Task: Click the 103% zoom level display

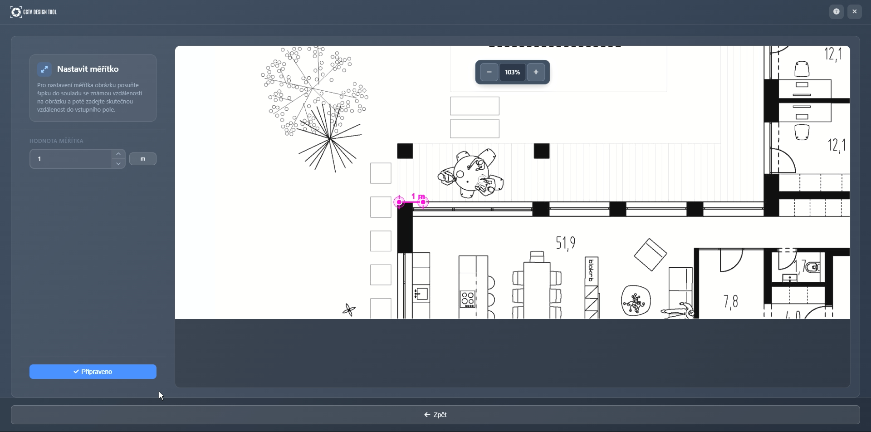Action: point(513,72)
